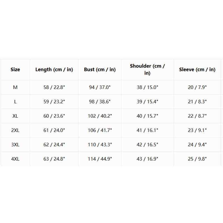Image resolution: width=223 pixels, height=223 pixels.
Task: Click the 20 / 7.9" sleeve cell
Action: pyautogui.click(x=197, y=87)
